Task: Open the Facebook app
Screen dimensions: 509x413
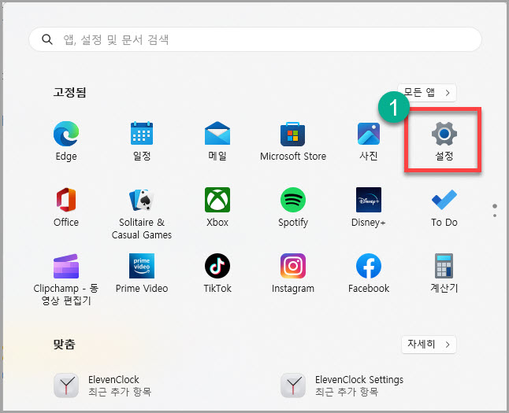Action: coord(369,273)
